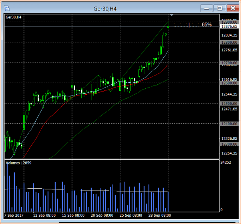
Task: Close the Ger30,H4 chart window
Action: tap(233, 8)
